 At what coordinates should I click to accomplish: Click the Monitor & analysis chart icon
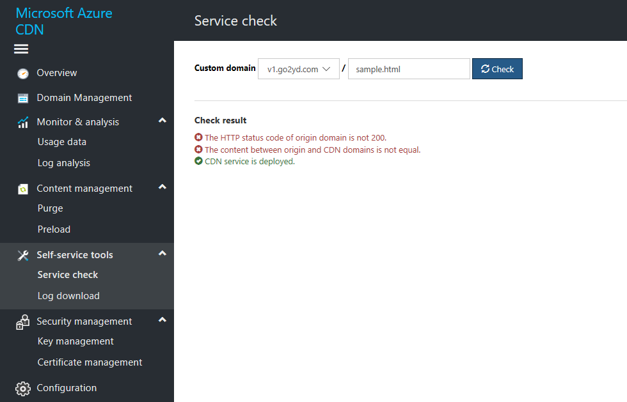click(x=23, y=122)
